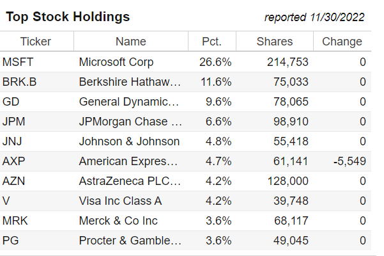Sort table by Shares column header
This screenshot has height=256, width=384.
274,42
